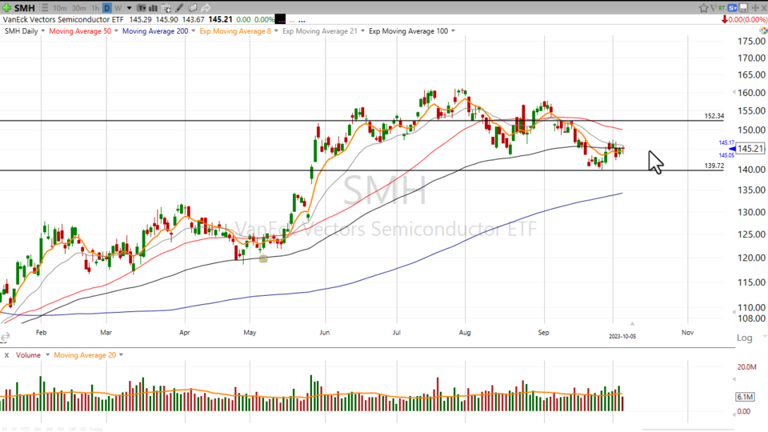Image resolution: width=768 pixels, height=432 pixels.
Task: Expand Moving Average 50 dropdown arrow
Action: [x=116, y=31]
